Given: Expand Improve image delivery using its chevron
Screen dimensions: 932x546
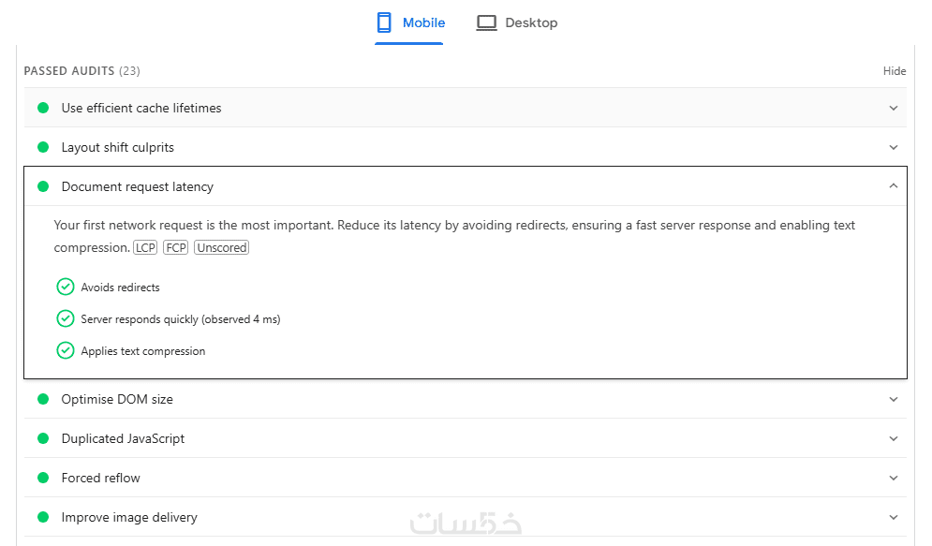Looking at the screenshot, I should 894,517.
